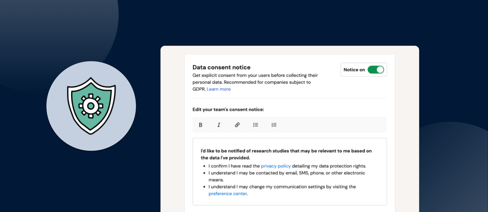Image resolution: width=488 pixels, height=212 pixels.
Task: Toggle bold formatting in the editor toolbar
Action: (201, 125)
